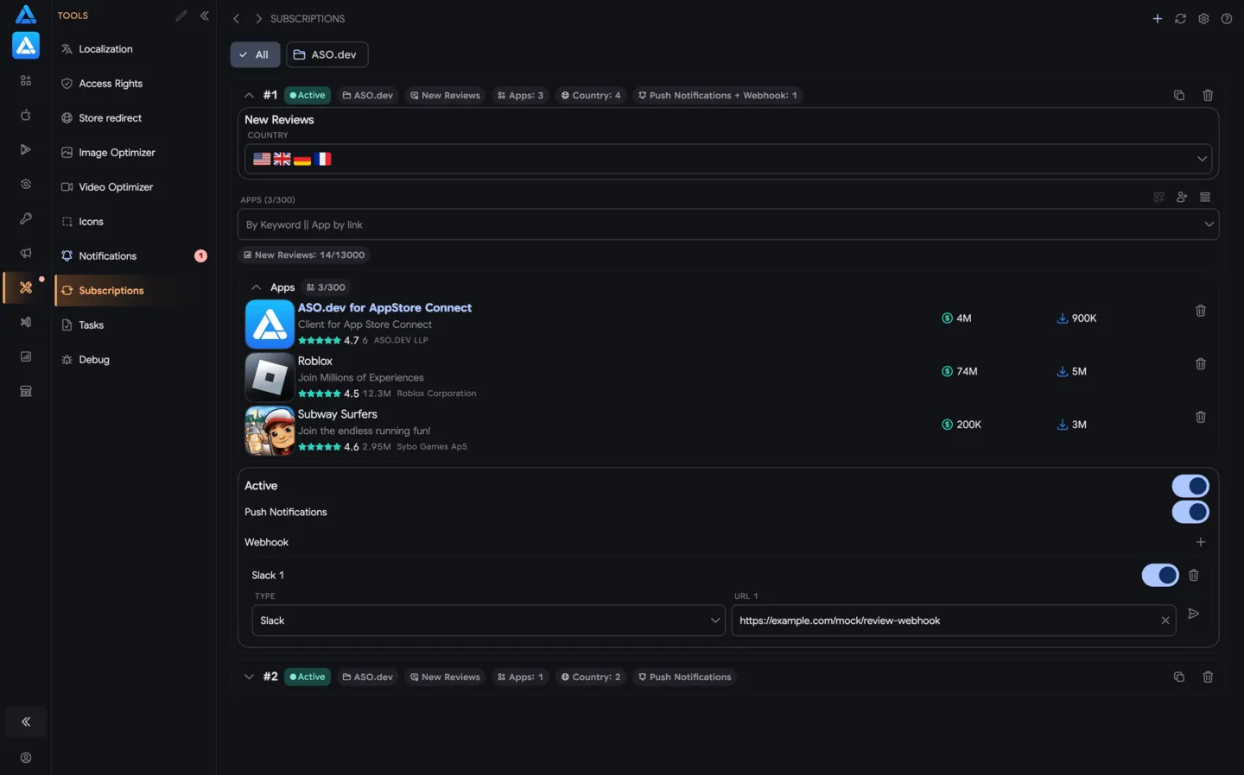Open Video Optimizer tool
The image size is (1244, 775).
(x=134, y=187)
